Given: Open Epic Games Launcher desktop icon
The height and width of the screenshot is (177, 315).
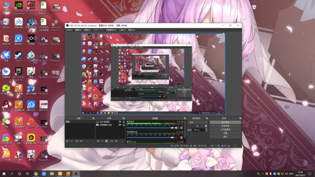Looking at the screenshot, I should coord(19,74).
